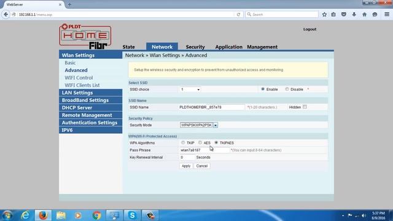Expand IPV6 in sidebar

90,130
